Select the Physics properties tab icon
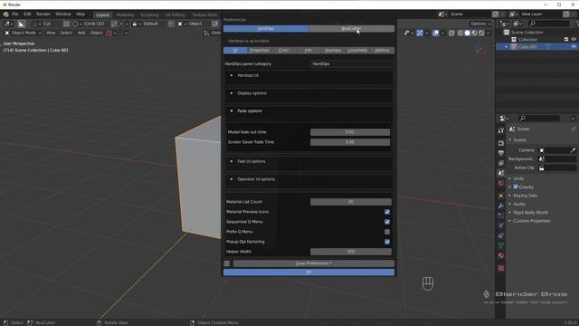Screen dimensions: 579x326 pyautogui.click(x=500, y=225)
